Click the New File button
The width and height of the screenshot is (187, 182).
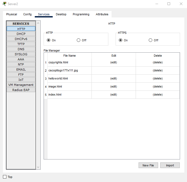148,165
